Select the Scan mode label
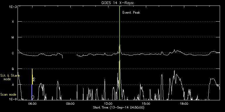 coord(8,94)
